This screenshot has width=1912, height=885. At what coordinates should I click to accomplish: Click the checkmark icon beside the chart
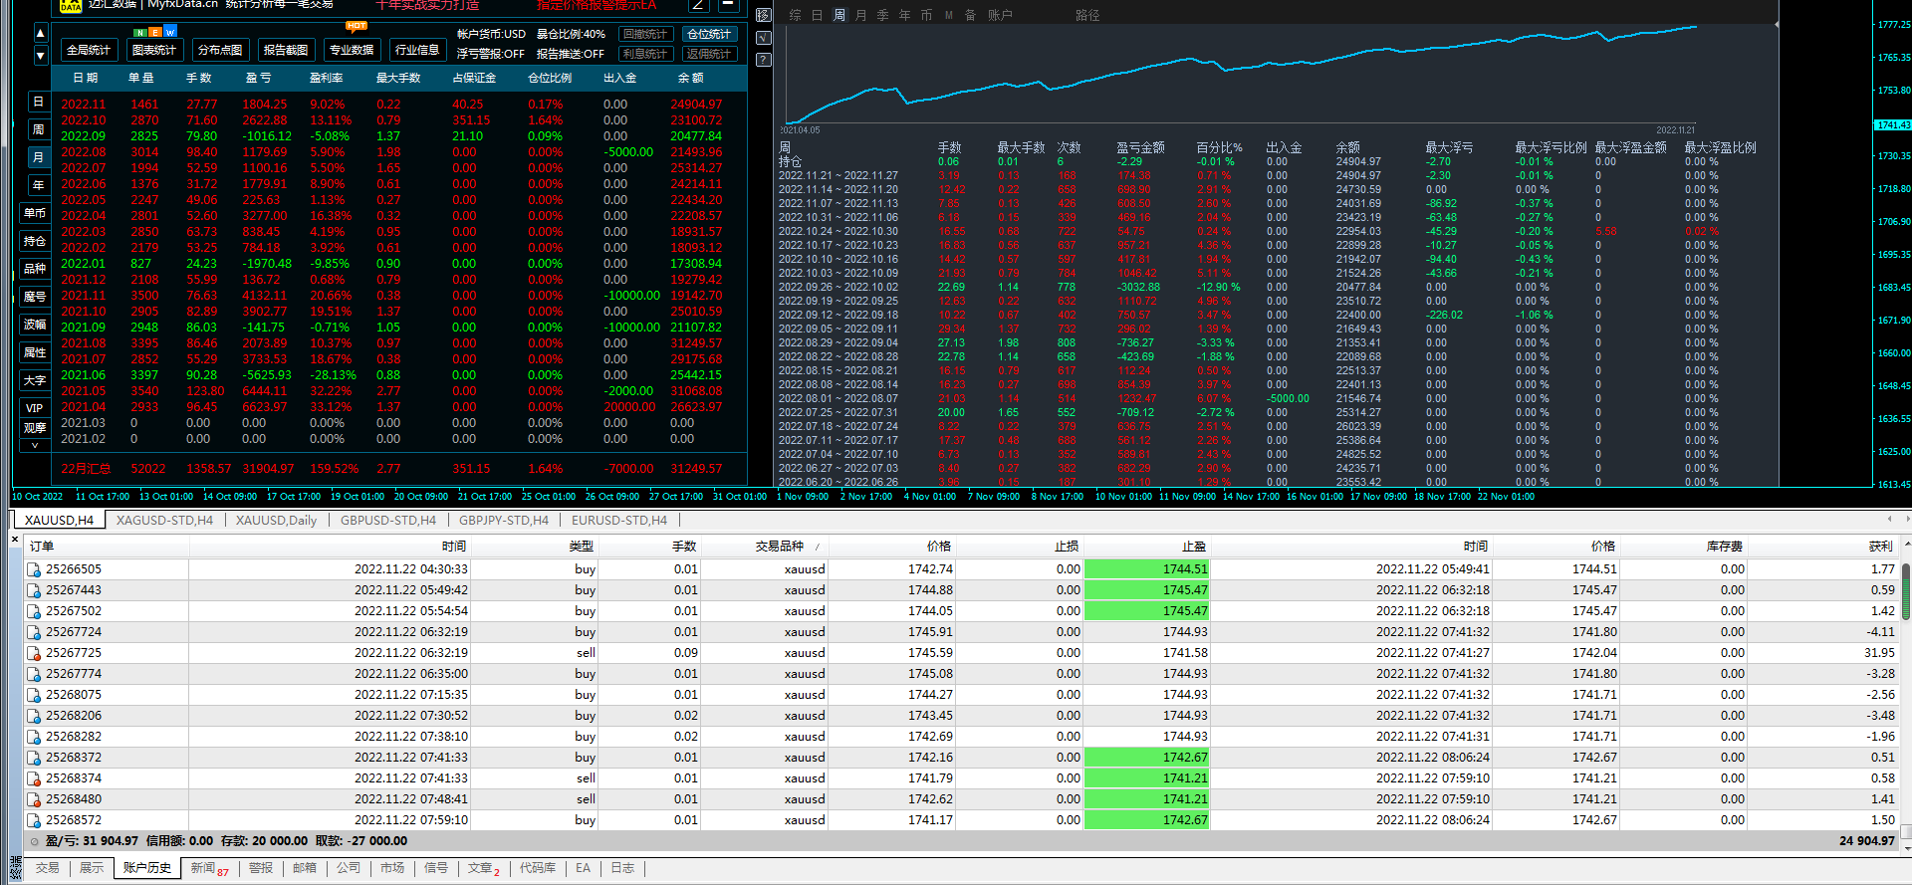[764, 38]
